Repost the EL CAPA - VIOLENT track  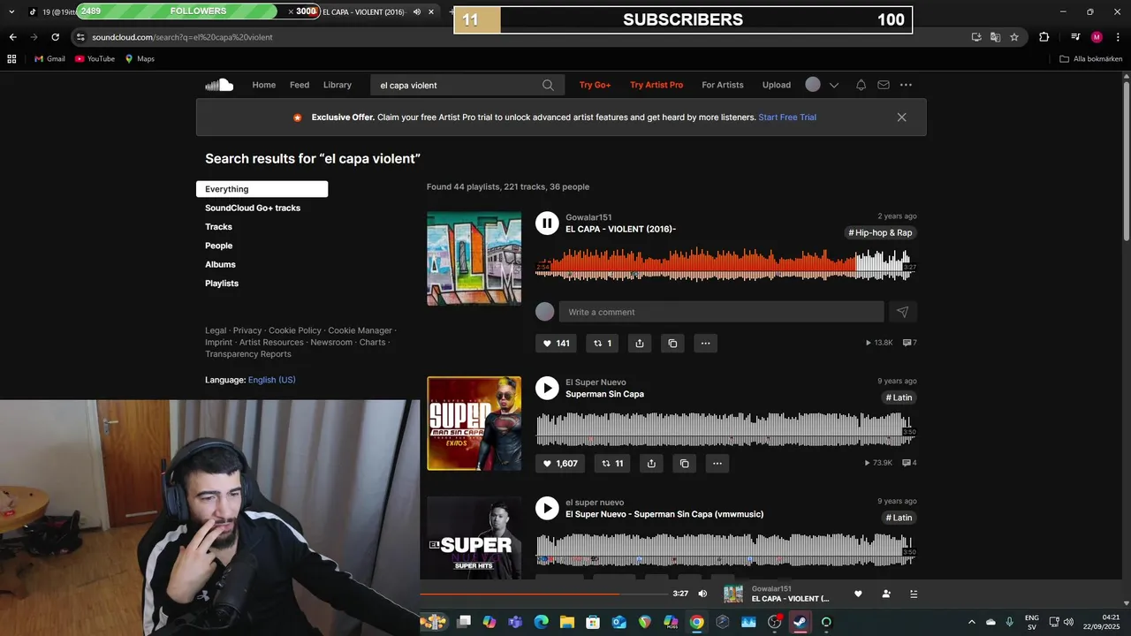(x=603, y=343)
